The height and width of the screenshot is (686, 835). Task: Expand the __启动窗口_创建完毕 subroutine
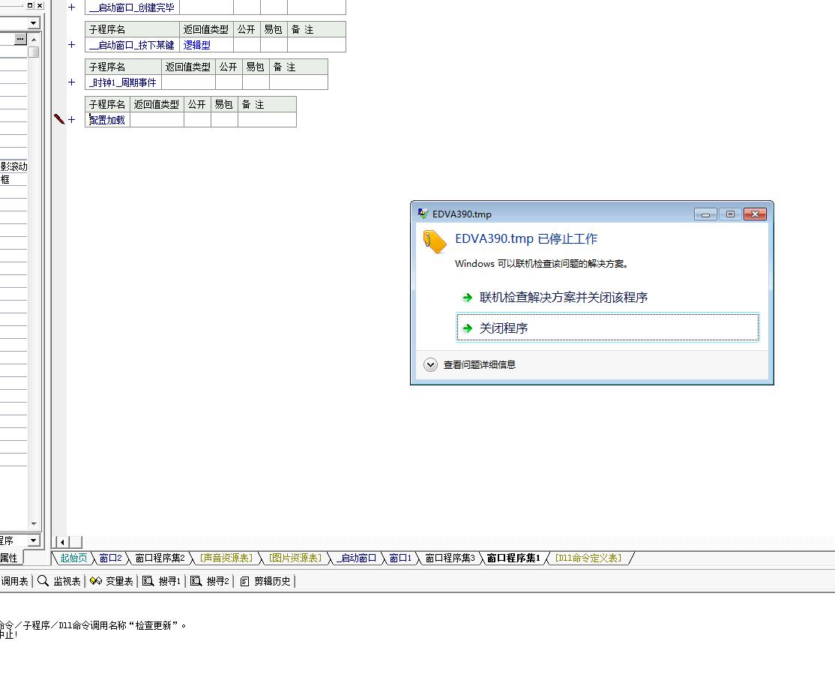71,7
